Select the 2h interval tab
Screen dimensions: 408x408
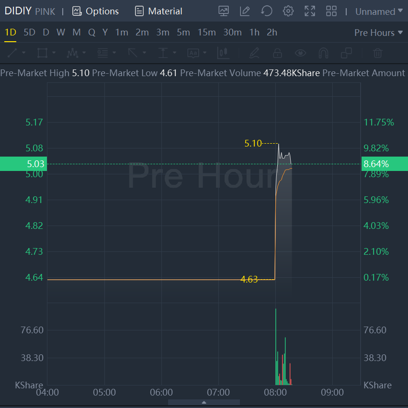click(272, 32)
